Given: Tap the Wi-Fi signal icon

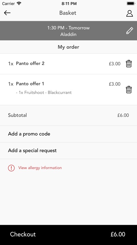Looking at the screenshot, I should point(19,4).
